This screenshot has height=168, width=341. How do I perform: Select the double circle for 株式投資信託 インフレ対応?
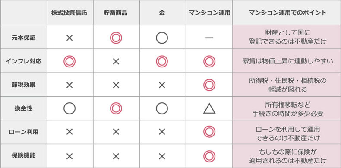tap(69, 61)
